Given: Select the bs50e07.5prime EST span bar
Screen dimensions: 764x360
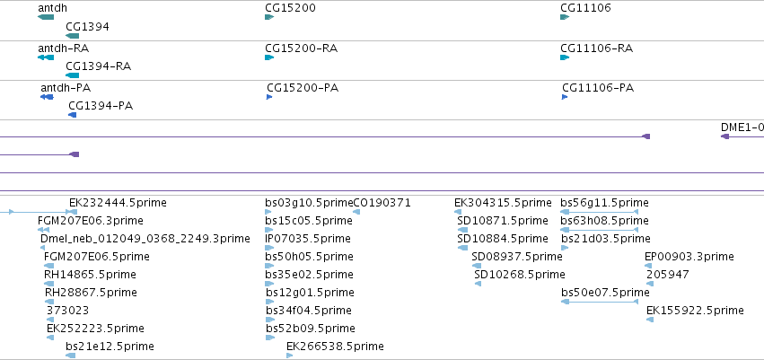Looking at the screenshot, I should 600,302.
